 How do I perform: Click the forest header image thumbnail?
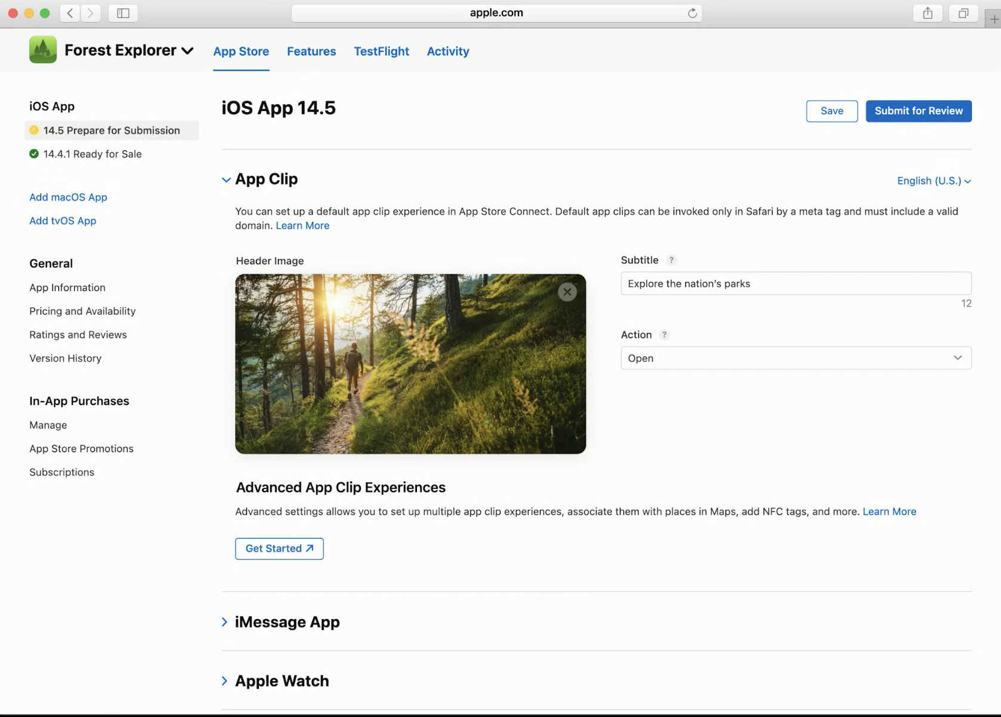(410, 364)
